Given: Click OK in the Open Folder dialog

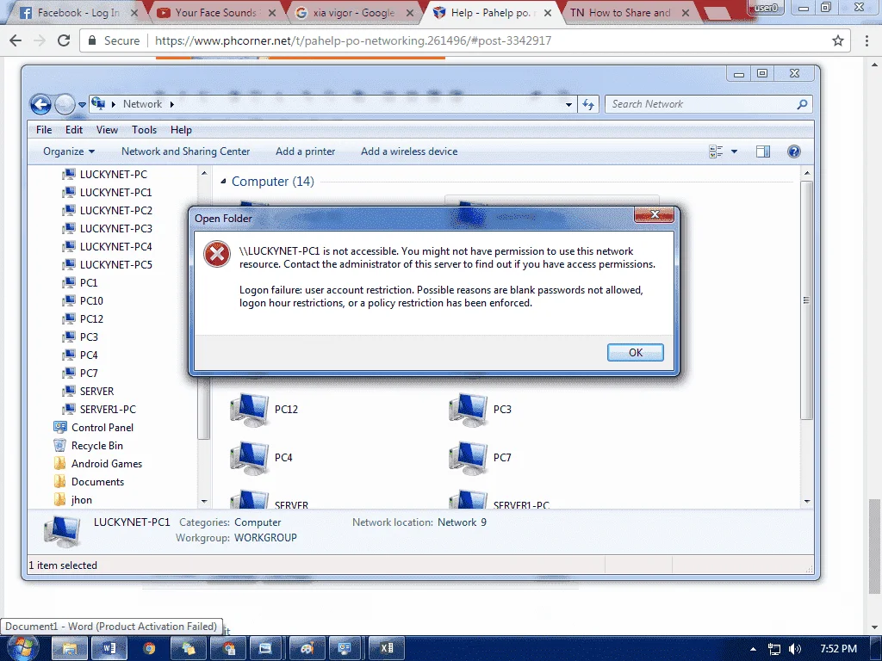Looking at the screenshot, I should (635, 352).
